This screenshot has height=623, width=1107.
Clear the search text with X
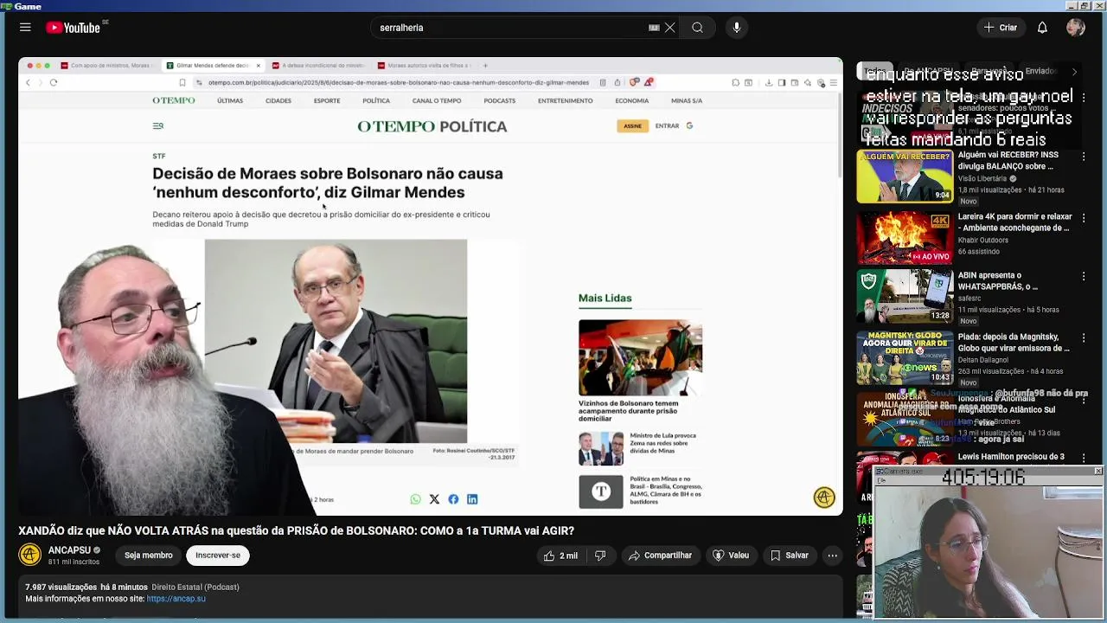coord(669,28)
